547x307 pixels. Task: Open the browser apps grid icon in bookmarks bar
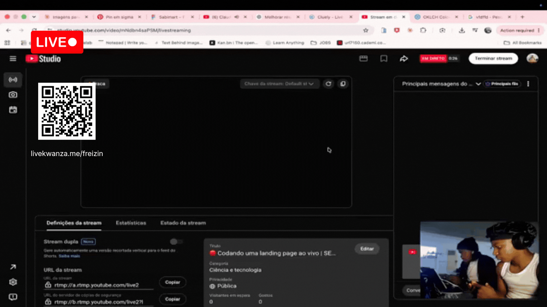tap(7, 43)
